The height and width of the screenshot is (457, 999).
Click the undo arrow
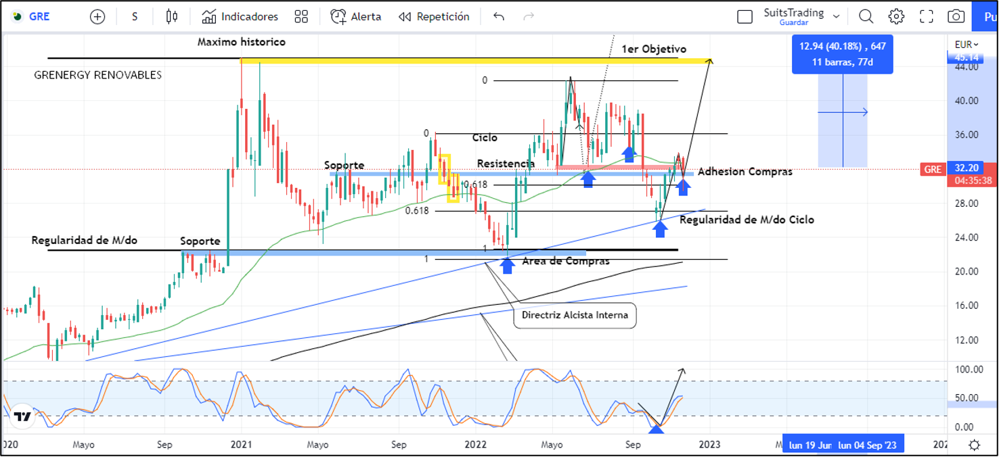[x=499, y=17]
